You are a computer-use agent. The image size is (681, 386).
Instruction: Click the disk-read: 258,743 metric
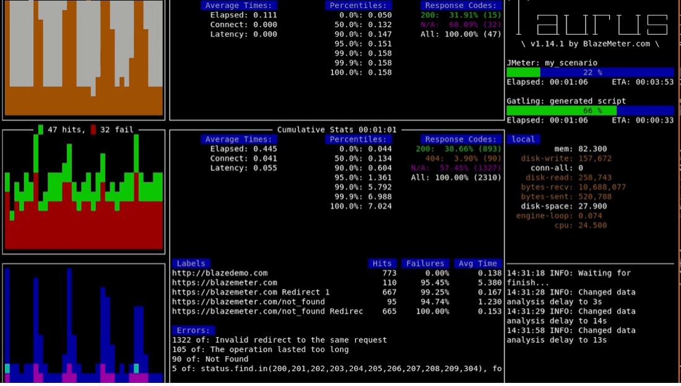(x=568, y=177)
